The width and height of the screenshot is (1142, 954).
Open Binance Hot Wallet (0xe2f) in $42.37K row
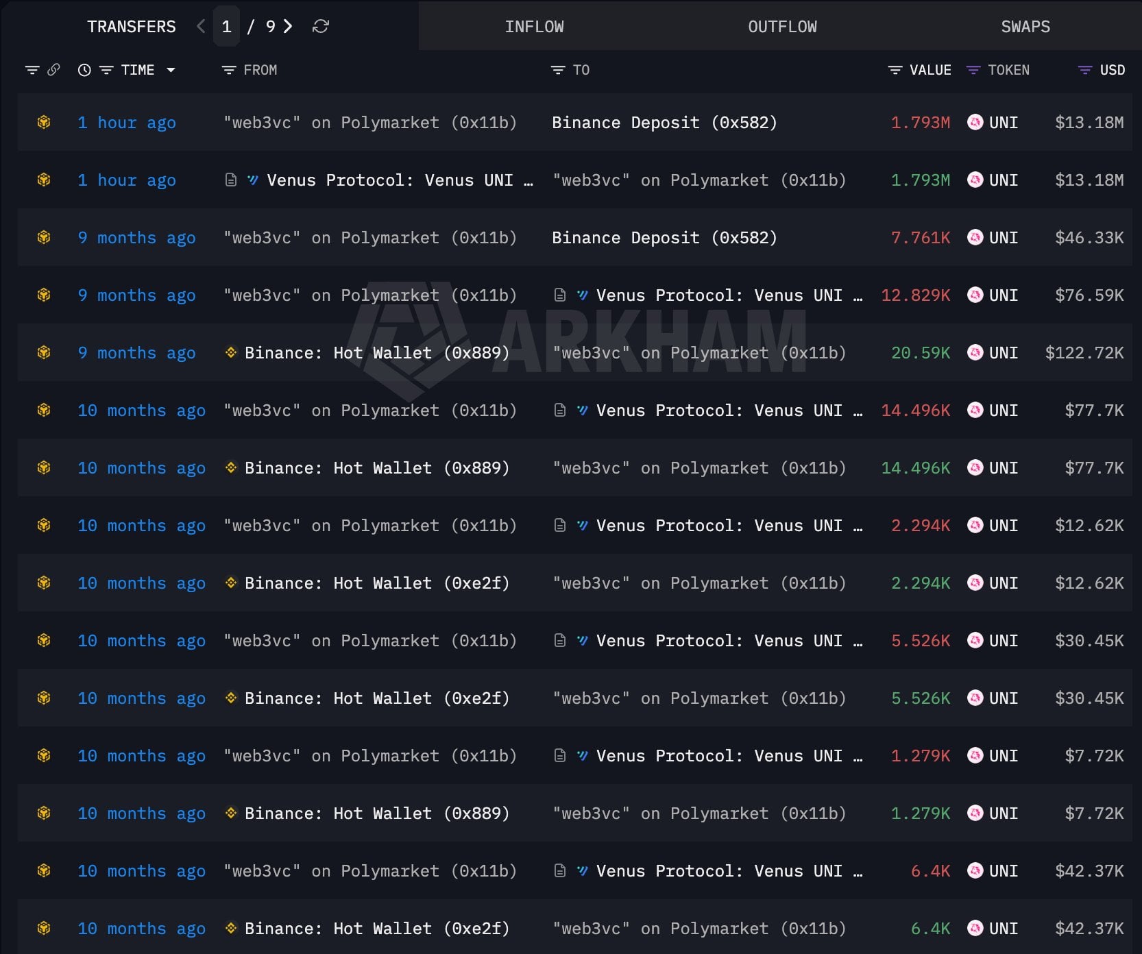click(377, 928)
